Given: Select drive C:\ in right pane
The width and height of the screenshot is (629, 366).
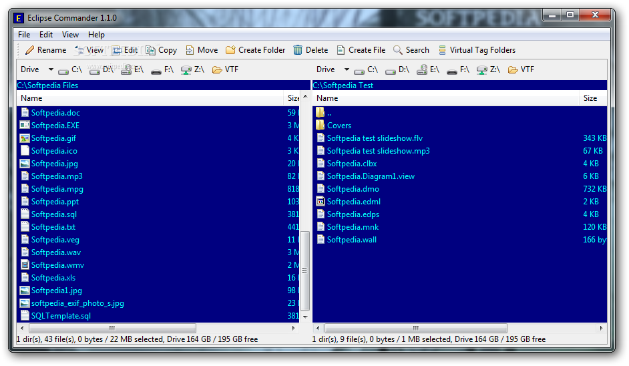Looking at the screenshot, I should [x=366, y=70].
